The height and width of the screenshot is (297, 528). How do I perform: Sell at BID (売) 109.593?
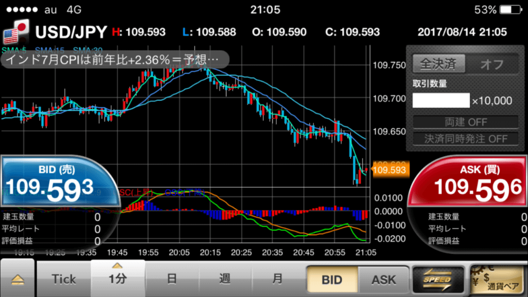(60, 182)
